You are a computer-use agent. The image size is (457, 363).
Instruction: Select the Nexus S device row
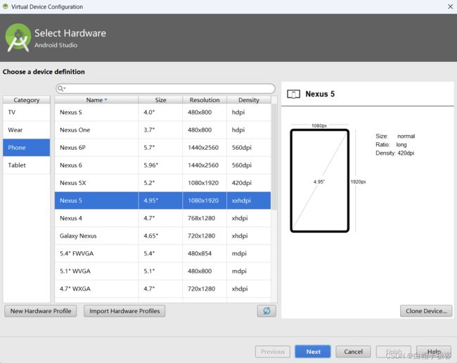coord(162,113)
